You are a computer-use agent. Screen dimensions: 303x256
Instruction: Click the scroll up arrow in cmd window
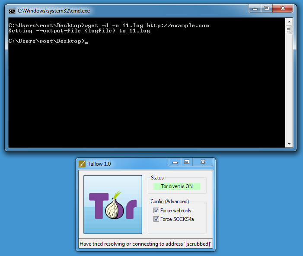click(289, 22)
